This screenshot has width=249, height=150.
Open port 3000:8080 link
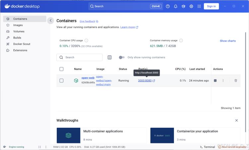click(145, 80)
